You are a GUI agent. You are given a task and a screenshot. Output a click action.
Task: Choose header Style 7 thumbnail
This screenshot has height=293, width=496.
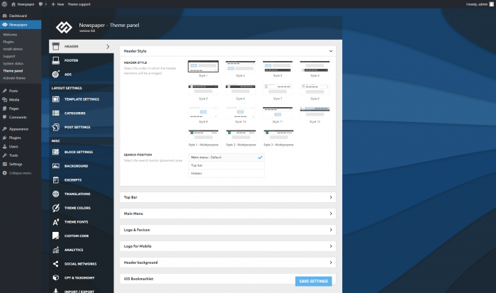278,89
